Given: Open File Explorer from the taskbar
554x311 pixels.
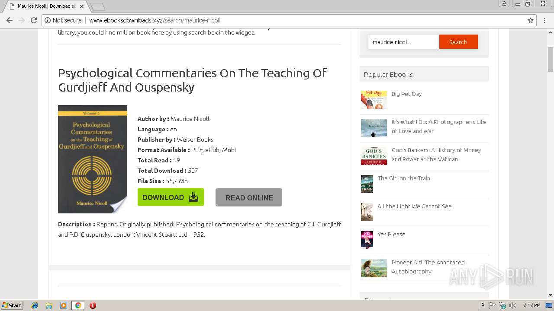Looking at the screenshot, I should (49, 305).
